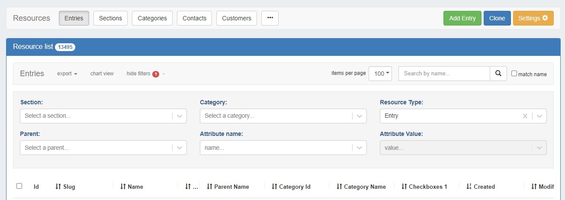Open the export dropdown menu

tap(67, 74)
